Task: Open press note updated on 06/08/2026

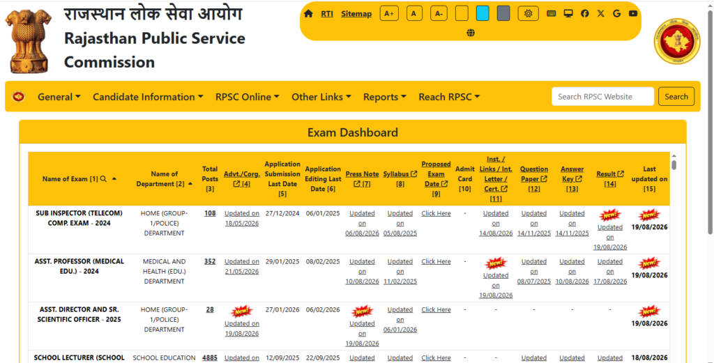Action: tap(362, 224)
